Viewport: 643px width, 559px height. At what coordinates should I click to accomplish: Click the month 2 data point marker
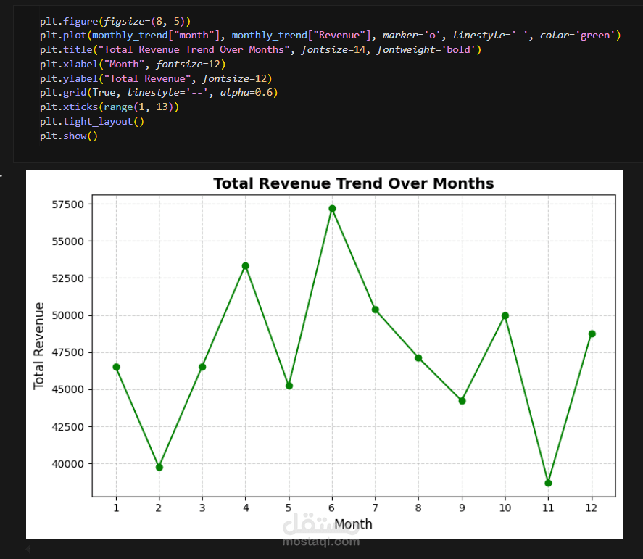click(x=159, y=467)
